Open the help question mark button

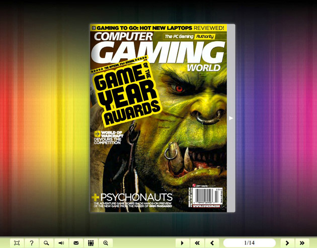32,243
